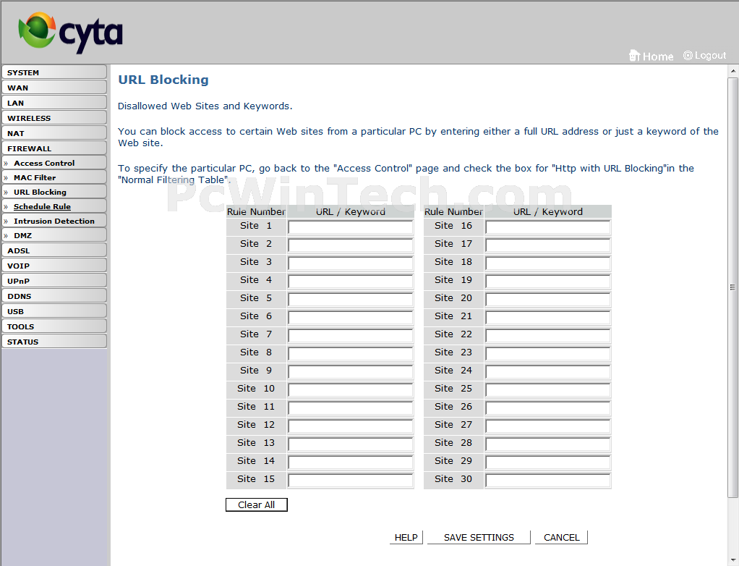Focus the Site 2 URL field
This screenshot has width=739, height=566.
(351, 246)
